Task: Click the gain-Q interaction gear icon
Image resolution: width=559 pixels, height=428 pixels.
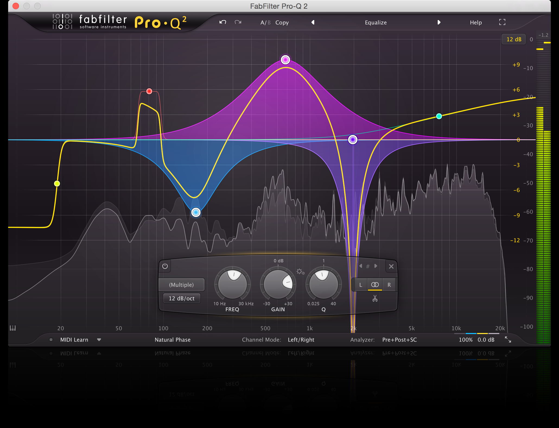Action: coord(300,272)
